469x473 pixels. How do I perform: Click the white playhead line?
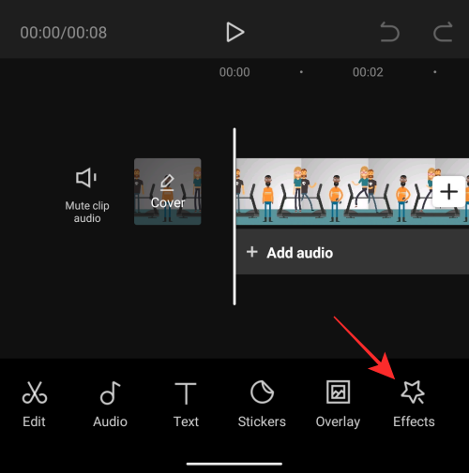coord(234,216)
